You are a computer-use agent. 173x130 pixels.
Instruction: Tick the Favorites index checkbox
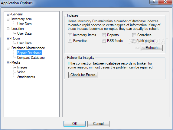[x=70, y=41]
